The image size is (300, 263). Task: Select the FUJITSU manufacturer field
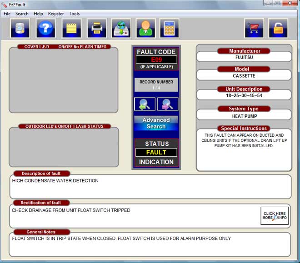click(244, 58)
